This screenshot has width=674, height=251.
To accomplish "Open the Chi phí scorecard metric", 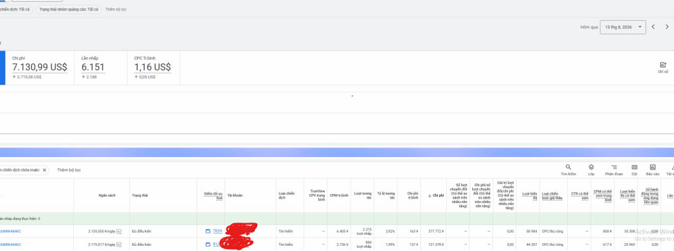I will click(39, 67).
